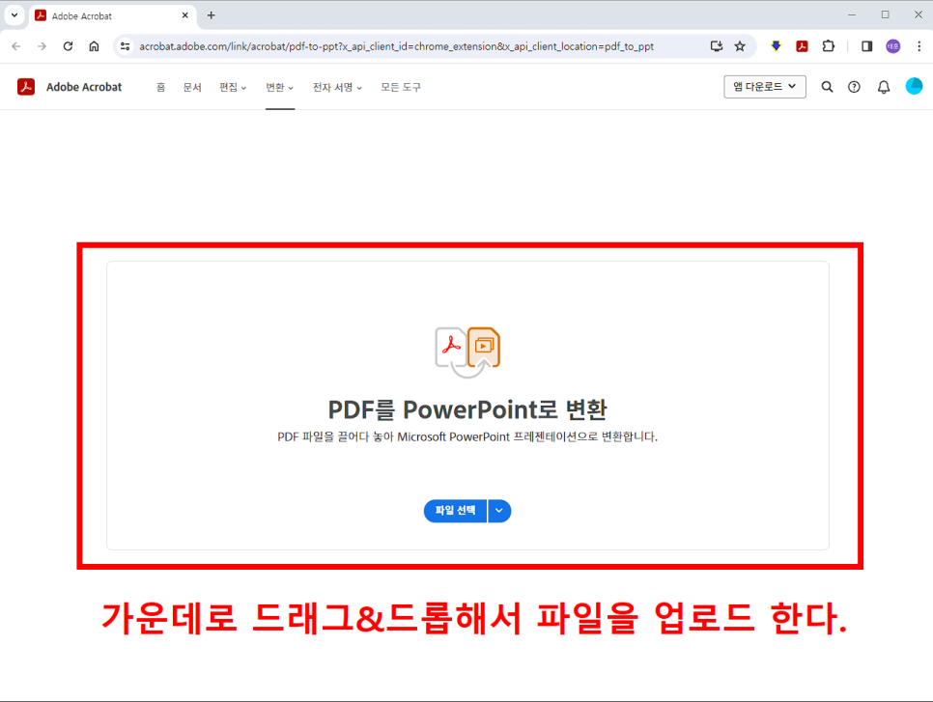The width and height of the screenshot is (933, 702).
Task: Go forward in browser history
Action: 42,45
